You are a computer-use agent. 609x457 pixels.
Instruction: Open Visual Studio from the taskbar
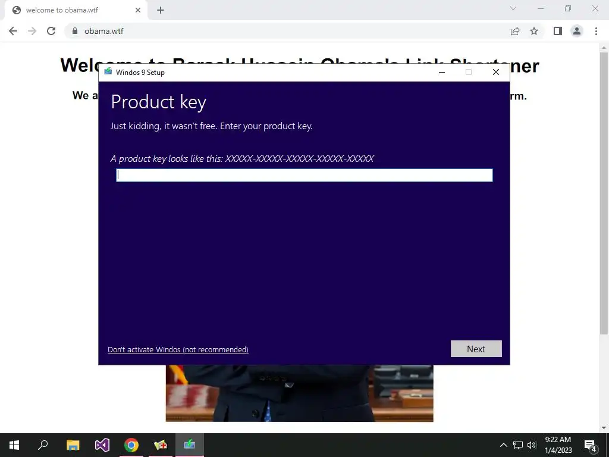(102, 445)
